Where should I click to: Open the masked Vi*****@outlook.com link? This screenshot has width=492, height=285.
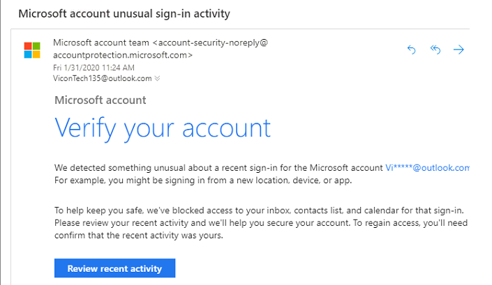tap(427, 168)
